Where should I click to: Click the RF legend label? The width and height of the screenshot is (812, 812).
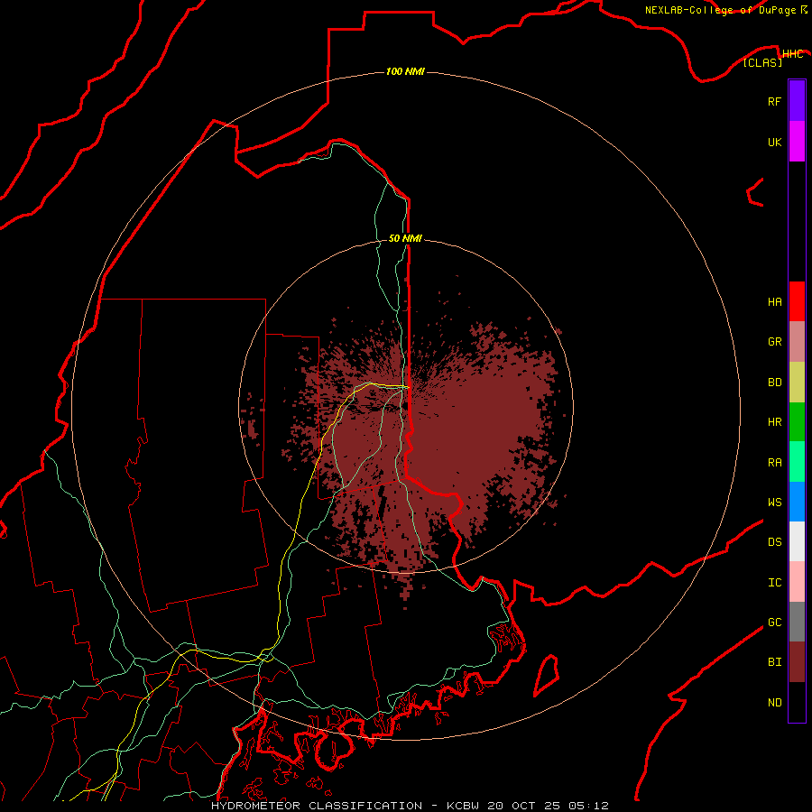tap(774, 102)
